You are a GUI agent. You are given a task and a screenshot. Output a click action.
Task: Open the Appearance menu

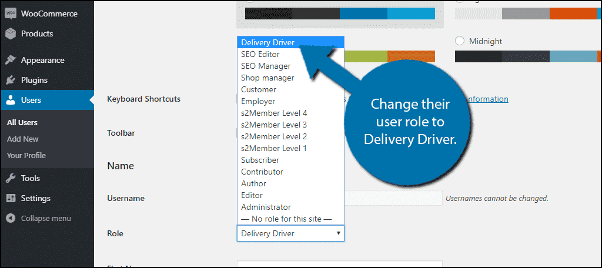47,61
